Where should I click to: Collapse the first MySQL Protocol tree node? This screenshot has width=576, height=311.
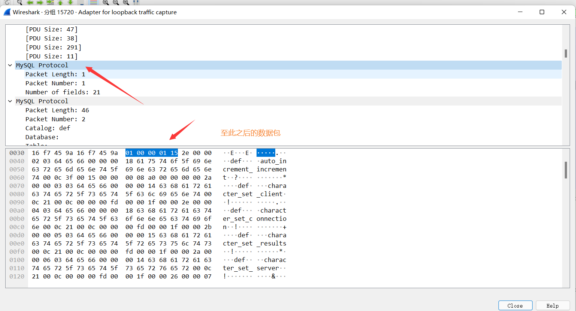coord(10,65)
